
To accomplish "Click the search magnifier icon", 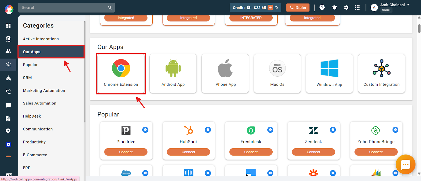I will click(x=110, y=8).
